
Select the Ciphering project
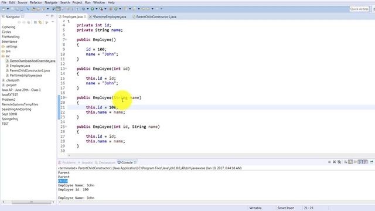8,27
